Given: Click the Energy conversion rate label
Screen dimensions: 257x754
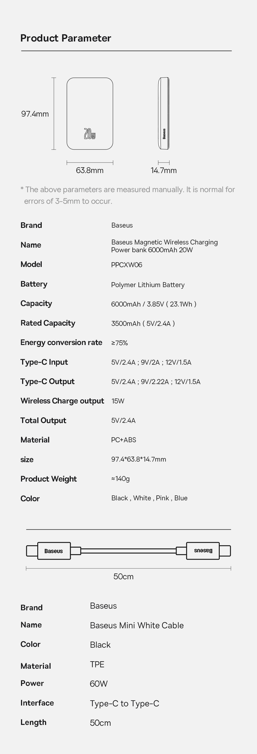Looking at the screenshot, I should [61, 343].
